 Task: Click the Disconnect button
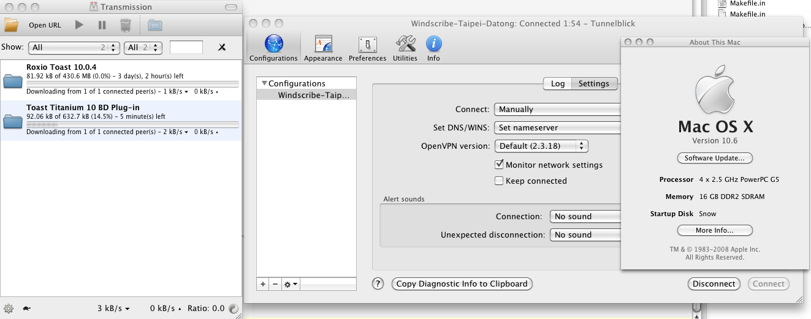point(714,283)
